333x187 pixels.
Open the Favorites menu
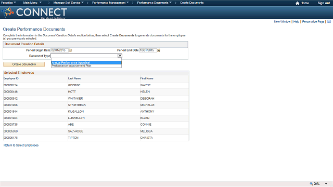coord(8,3)
